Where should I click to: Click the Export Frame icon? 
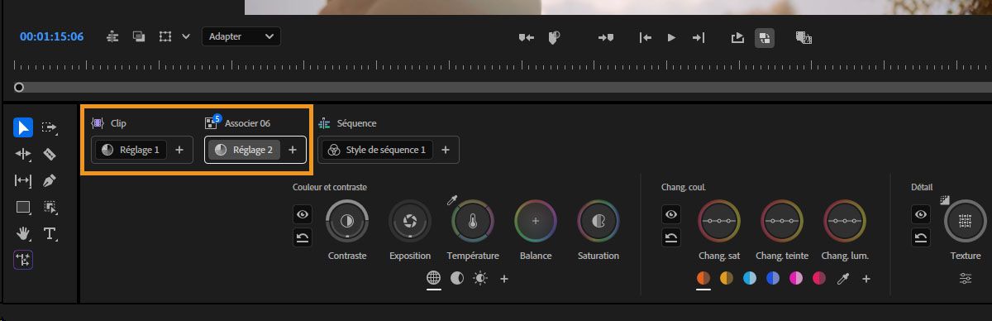click(737, 37)
